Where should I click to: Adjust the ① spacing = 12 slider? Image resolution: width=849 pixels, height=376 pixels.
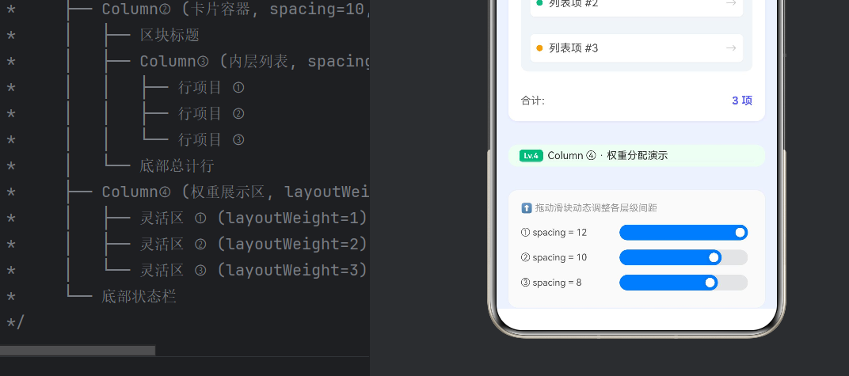[683, 233]
